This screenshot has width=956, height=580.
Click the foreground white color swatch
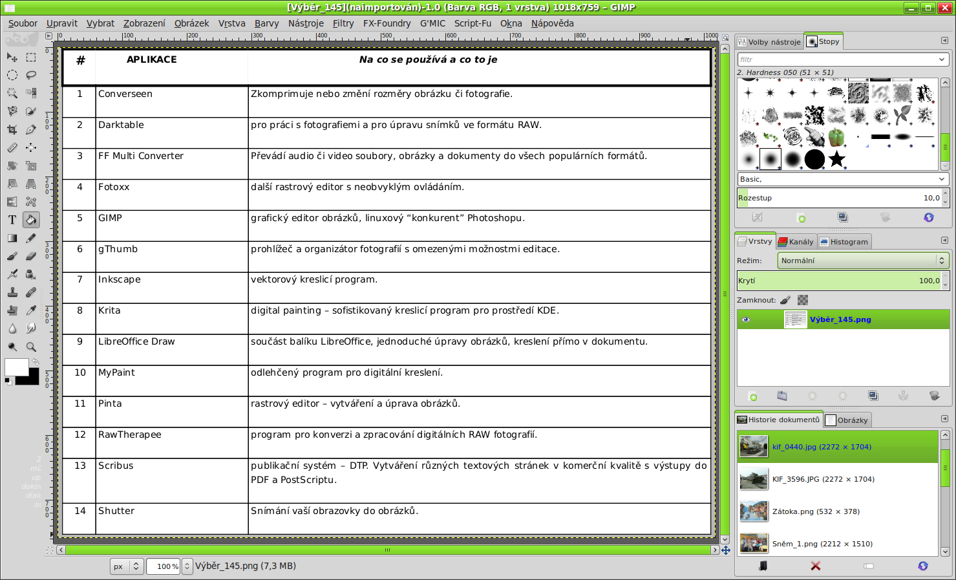pos(16,367)
